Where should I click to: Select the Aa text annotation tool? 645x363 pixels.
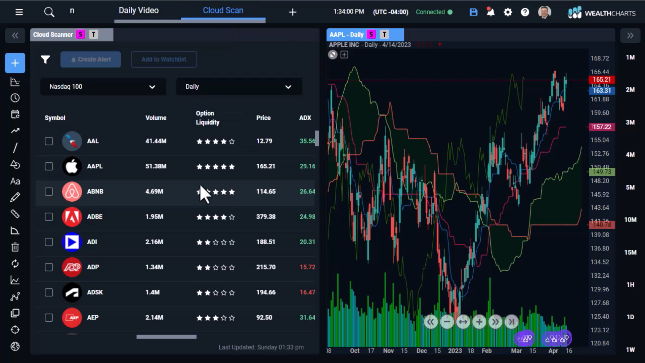15,181
